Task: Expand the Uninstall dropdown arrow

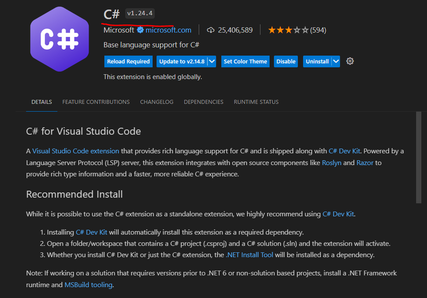Action: pos(336,61)
